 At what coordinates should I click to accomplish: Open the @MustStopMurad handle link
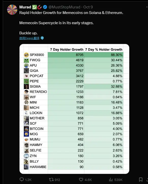point(64,7)
